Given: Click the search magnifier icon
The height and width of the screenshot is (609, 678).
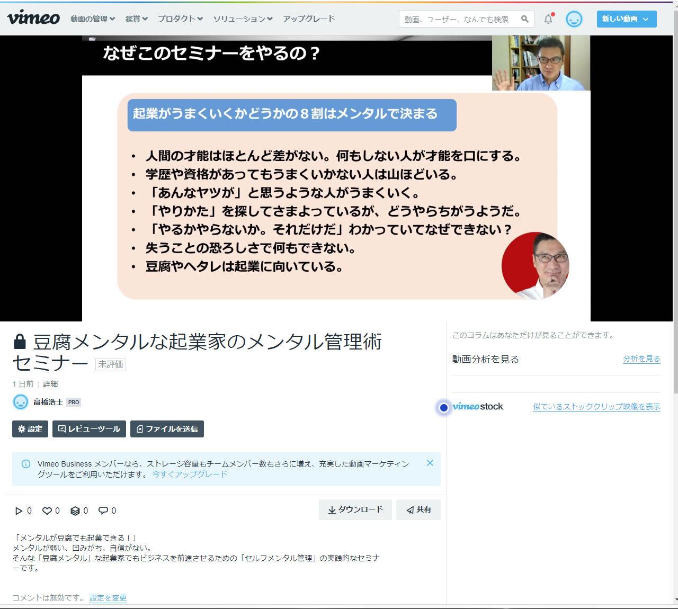Looking at the screenshot, I should tap(525, 19).
